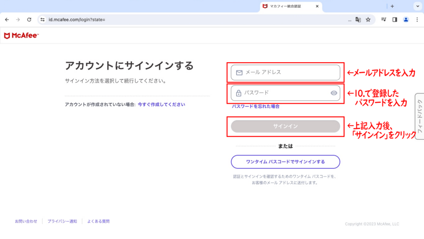Click ワンタイム パスコードでサインインする button
The width and height of the screenshot is (424, 239).
point(285,162)
